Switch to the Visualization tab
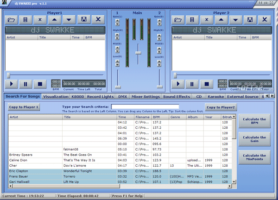The height and width of the screenshot is (200, 278). point(56,97)
